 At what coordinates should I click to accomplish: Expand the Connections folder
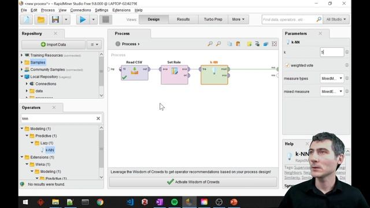click(27, 84)
